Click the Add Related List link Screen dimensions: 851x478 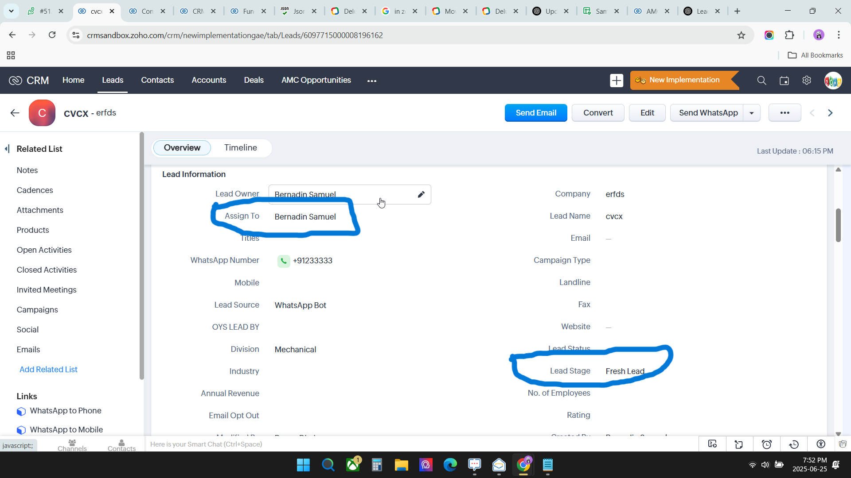[x=48, y=369]
